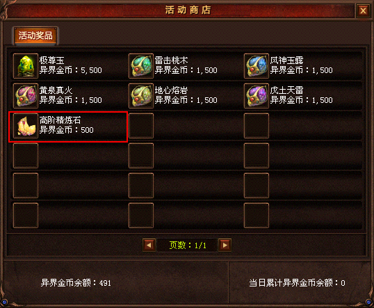Click the 雷击桃木 price label
Viewport: 374px width, 308px height.
[x=186, y=70]
